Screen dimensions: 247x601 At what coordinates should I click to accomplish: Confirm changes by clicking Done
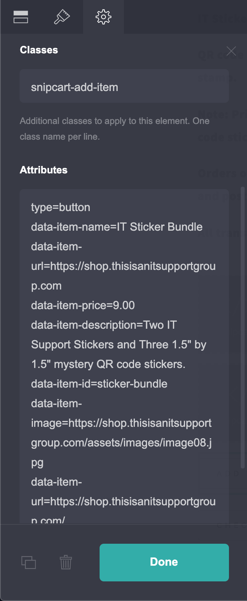point(164,562)
